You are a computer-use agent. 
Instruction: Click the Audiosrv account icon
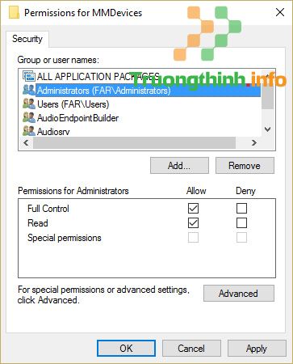29,131
